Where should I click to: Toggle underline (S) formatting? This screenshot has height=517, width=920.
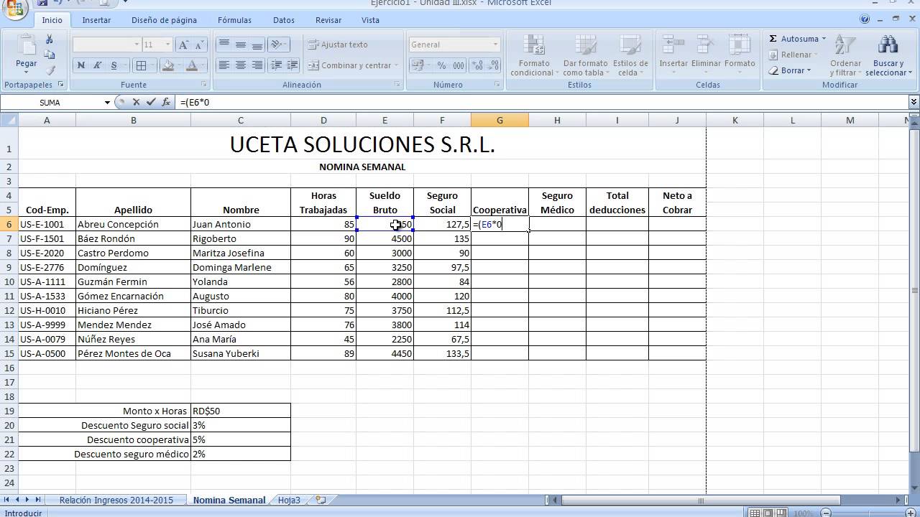click(114, 65)
